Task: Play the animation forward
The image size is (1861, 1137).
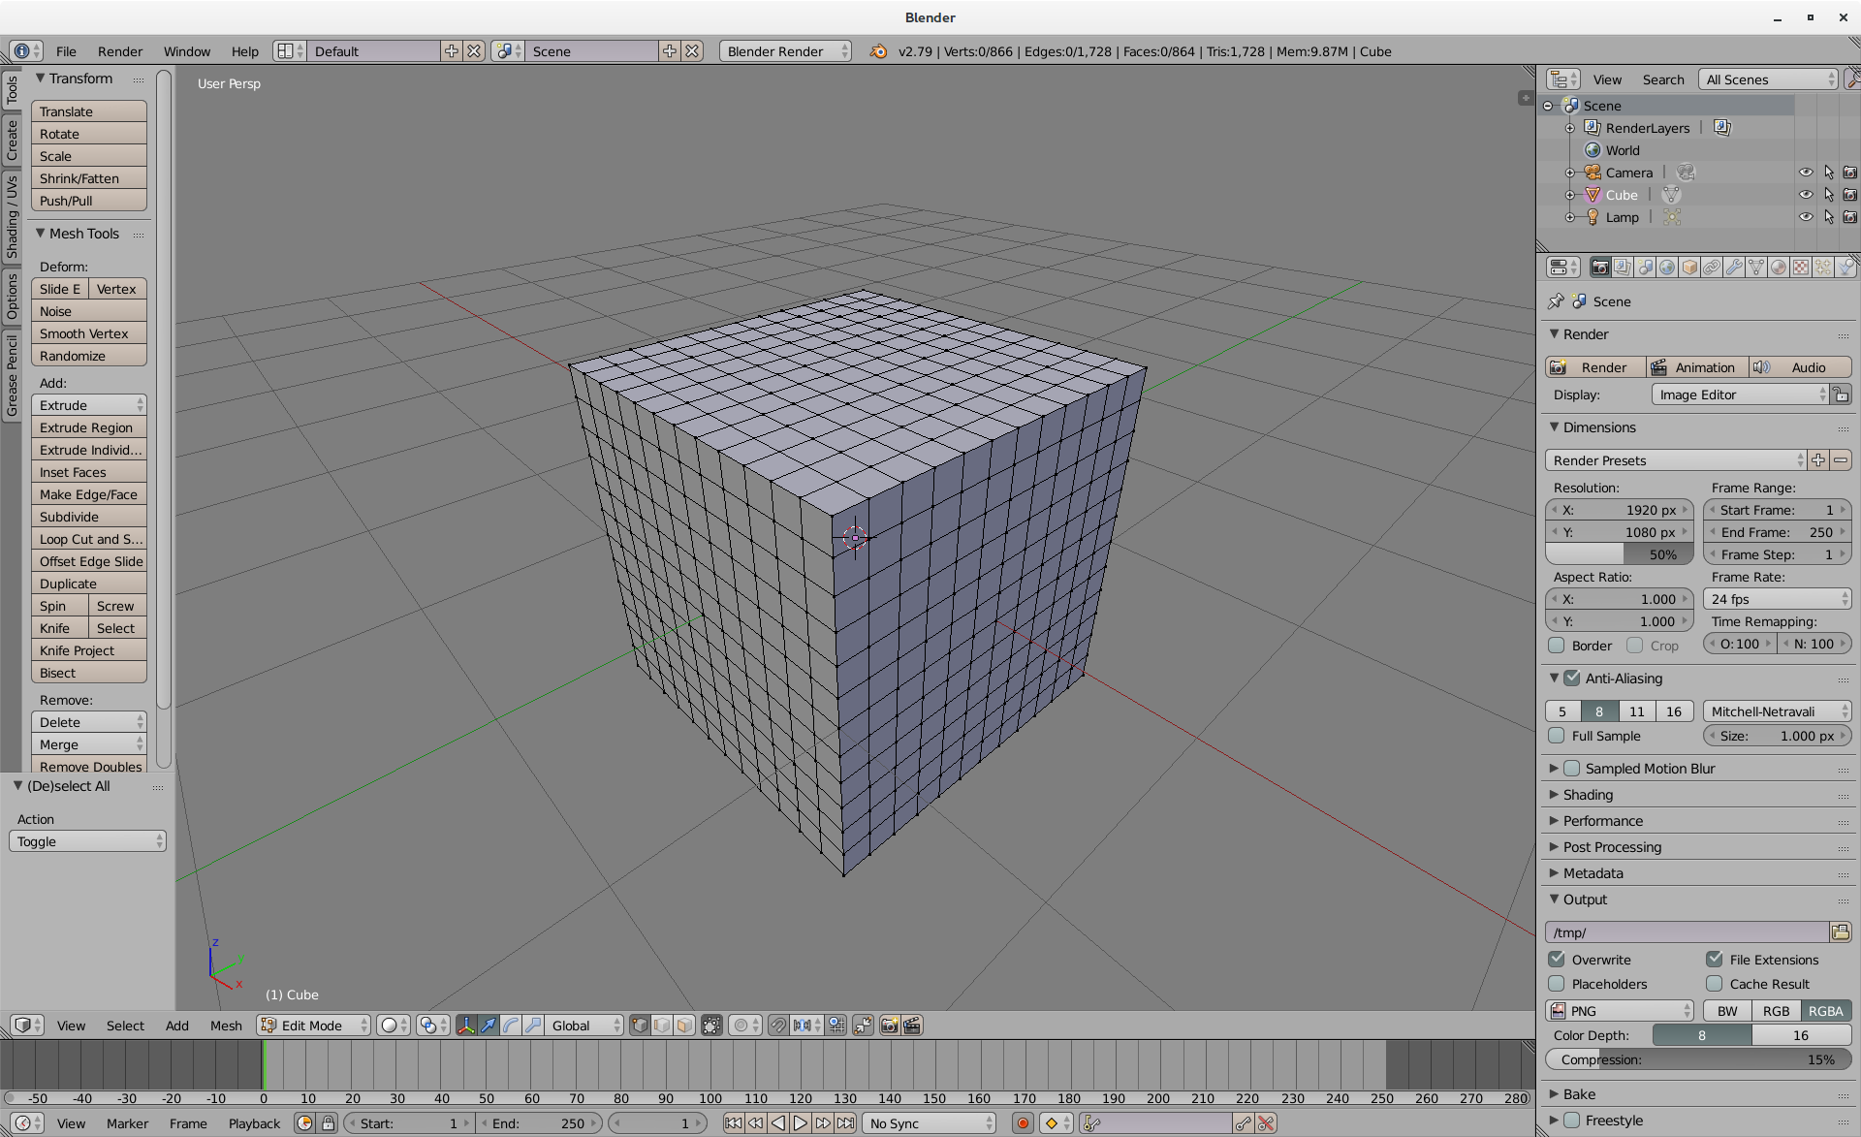Action: click(x=801, y=1123)
